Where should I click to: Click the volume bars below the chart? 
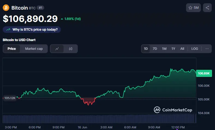(99, 119)
